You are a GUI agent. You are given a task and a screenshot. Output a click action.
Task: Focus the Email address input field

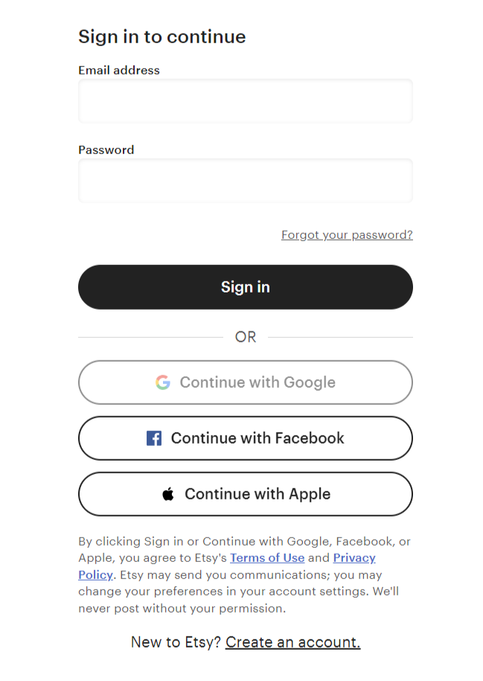245,101
